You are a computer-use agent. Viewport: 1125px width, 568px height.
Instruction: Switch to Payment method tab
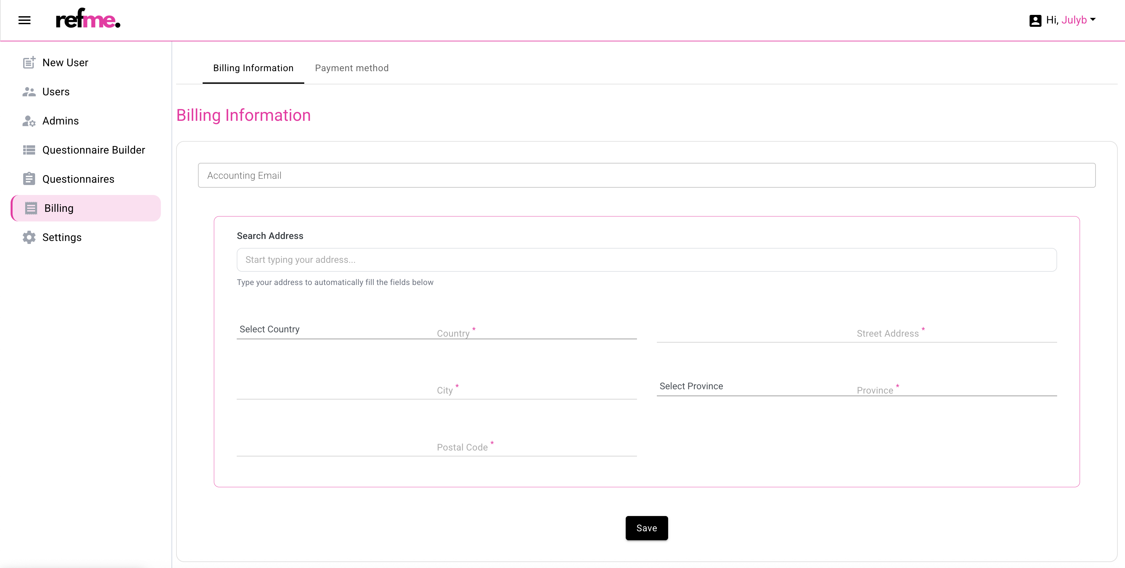point(352,68)
